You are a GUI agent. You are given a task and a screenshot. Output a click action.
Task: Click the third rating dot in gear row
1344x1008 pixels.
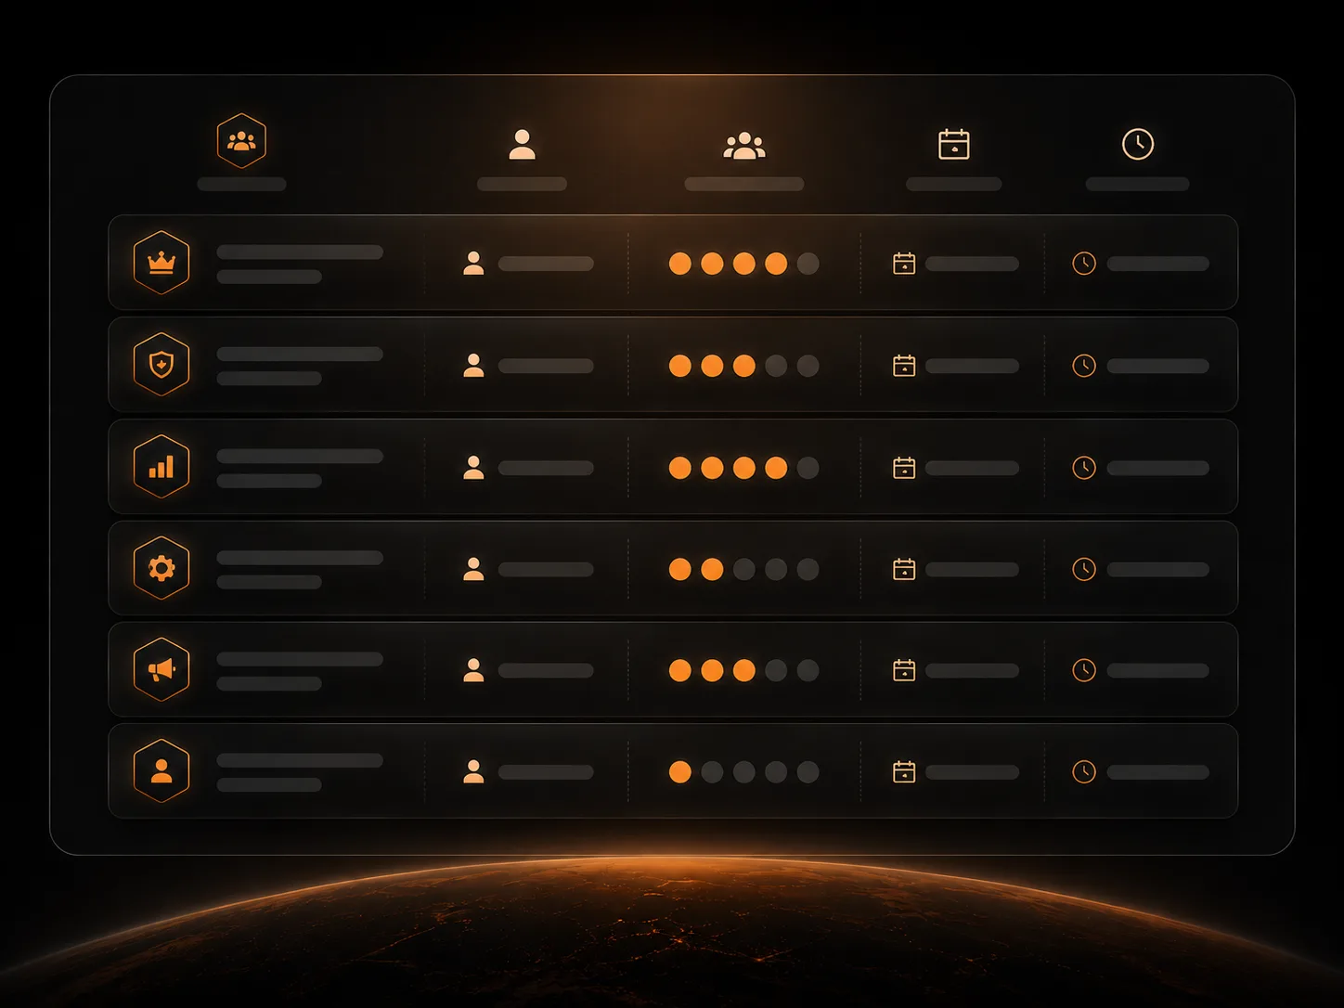(744, 569)
